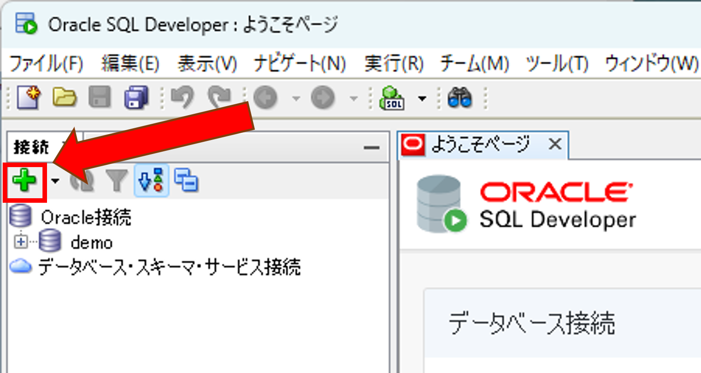Refresh the connections list
Screen dimensions: 701x373
pos(82,180)
